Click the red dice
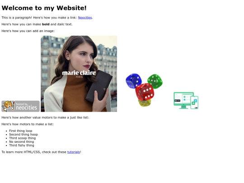This screenshot has width=244, height=183. pos(145,92)
